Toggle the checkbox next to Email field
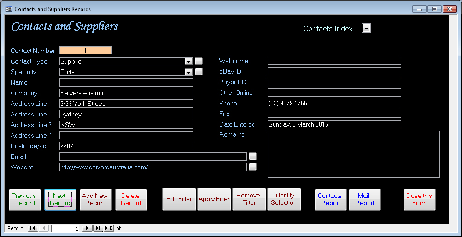The image size is (462, 237). [x=252, y=156]
